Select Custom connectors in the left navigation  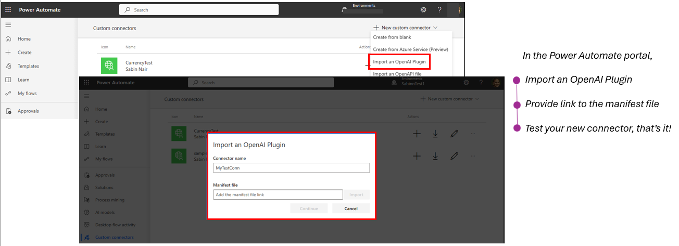click(x=114, y=237)
